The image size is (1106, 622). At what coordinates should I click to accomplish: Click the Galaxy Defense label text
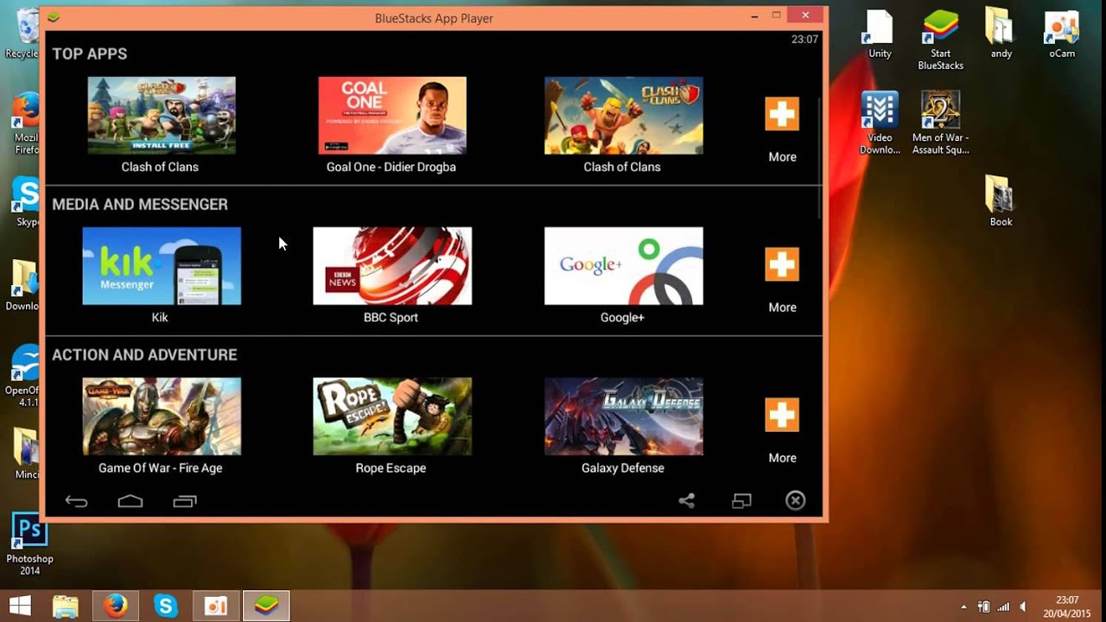tap(623, 468)
